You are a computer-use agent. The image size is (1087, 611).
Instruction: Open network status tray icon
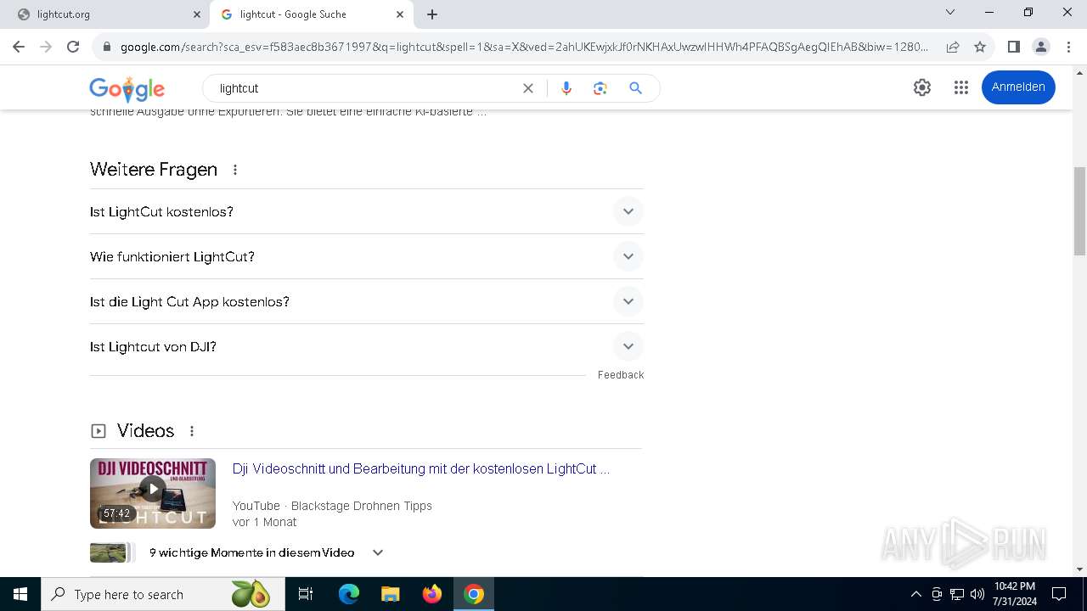click(x=957, y=594)
